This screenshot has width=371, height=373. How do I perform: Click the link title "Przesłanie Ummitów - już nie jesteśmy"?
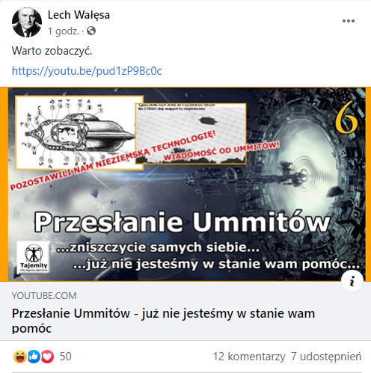tap(163, 321)
